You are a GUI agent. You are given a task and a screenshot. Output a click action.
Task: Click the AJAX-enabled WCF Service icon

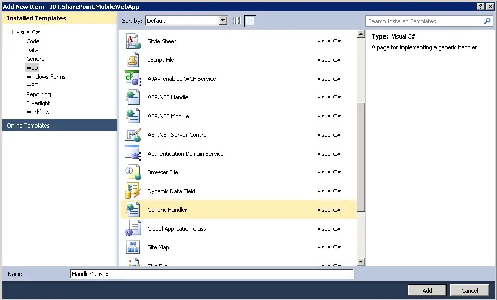132,79
